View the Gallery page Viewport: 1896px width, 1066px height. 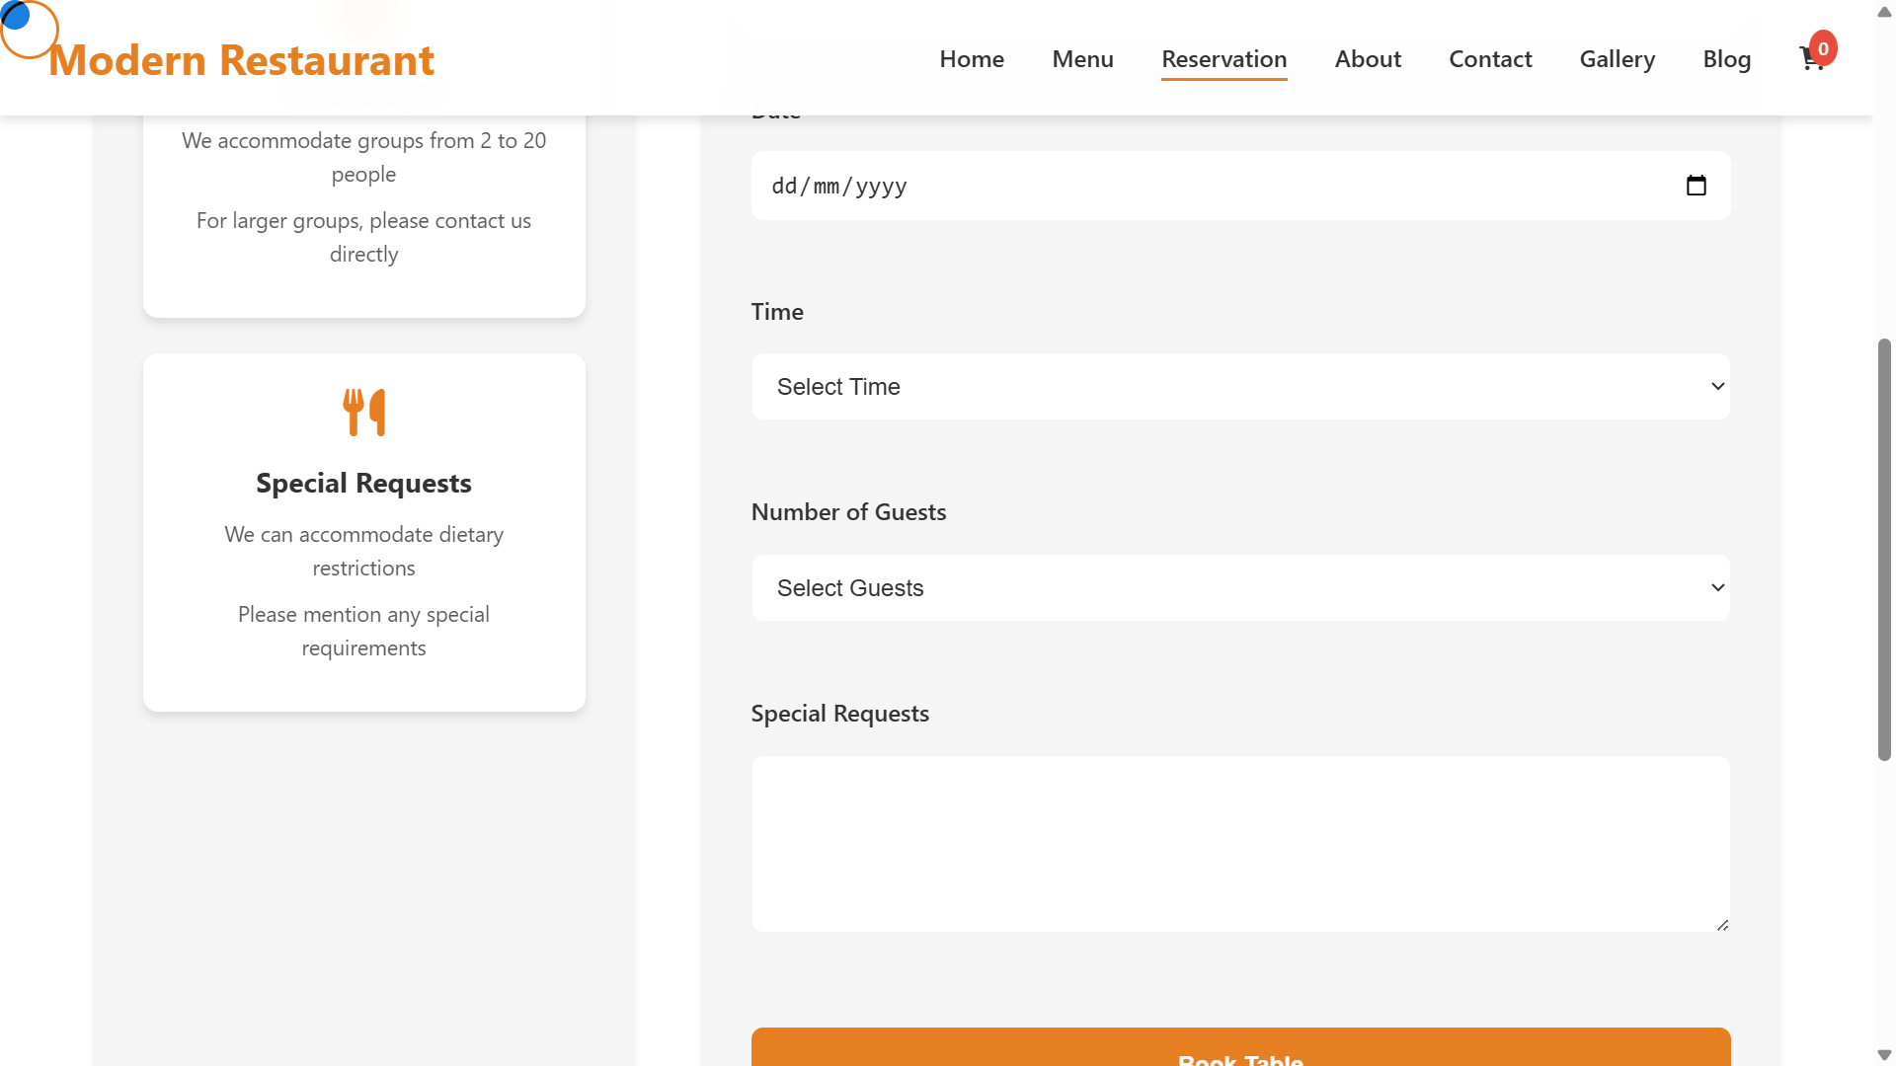[x=1617, y=59]
